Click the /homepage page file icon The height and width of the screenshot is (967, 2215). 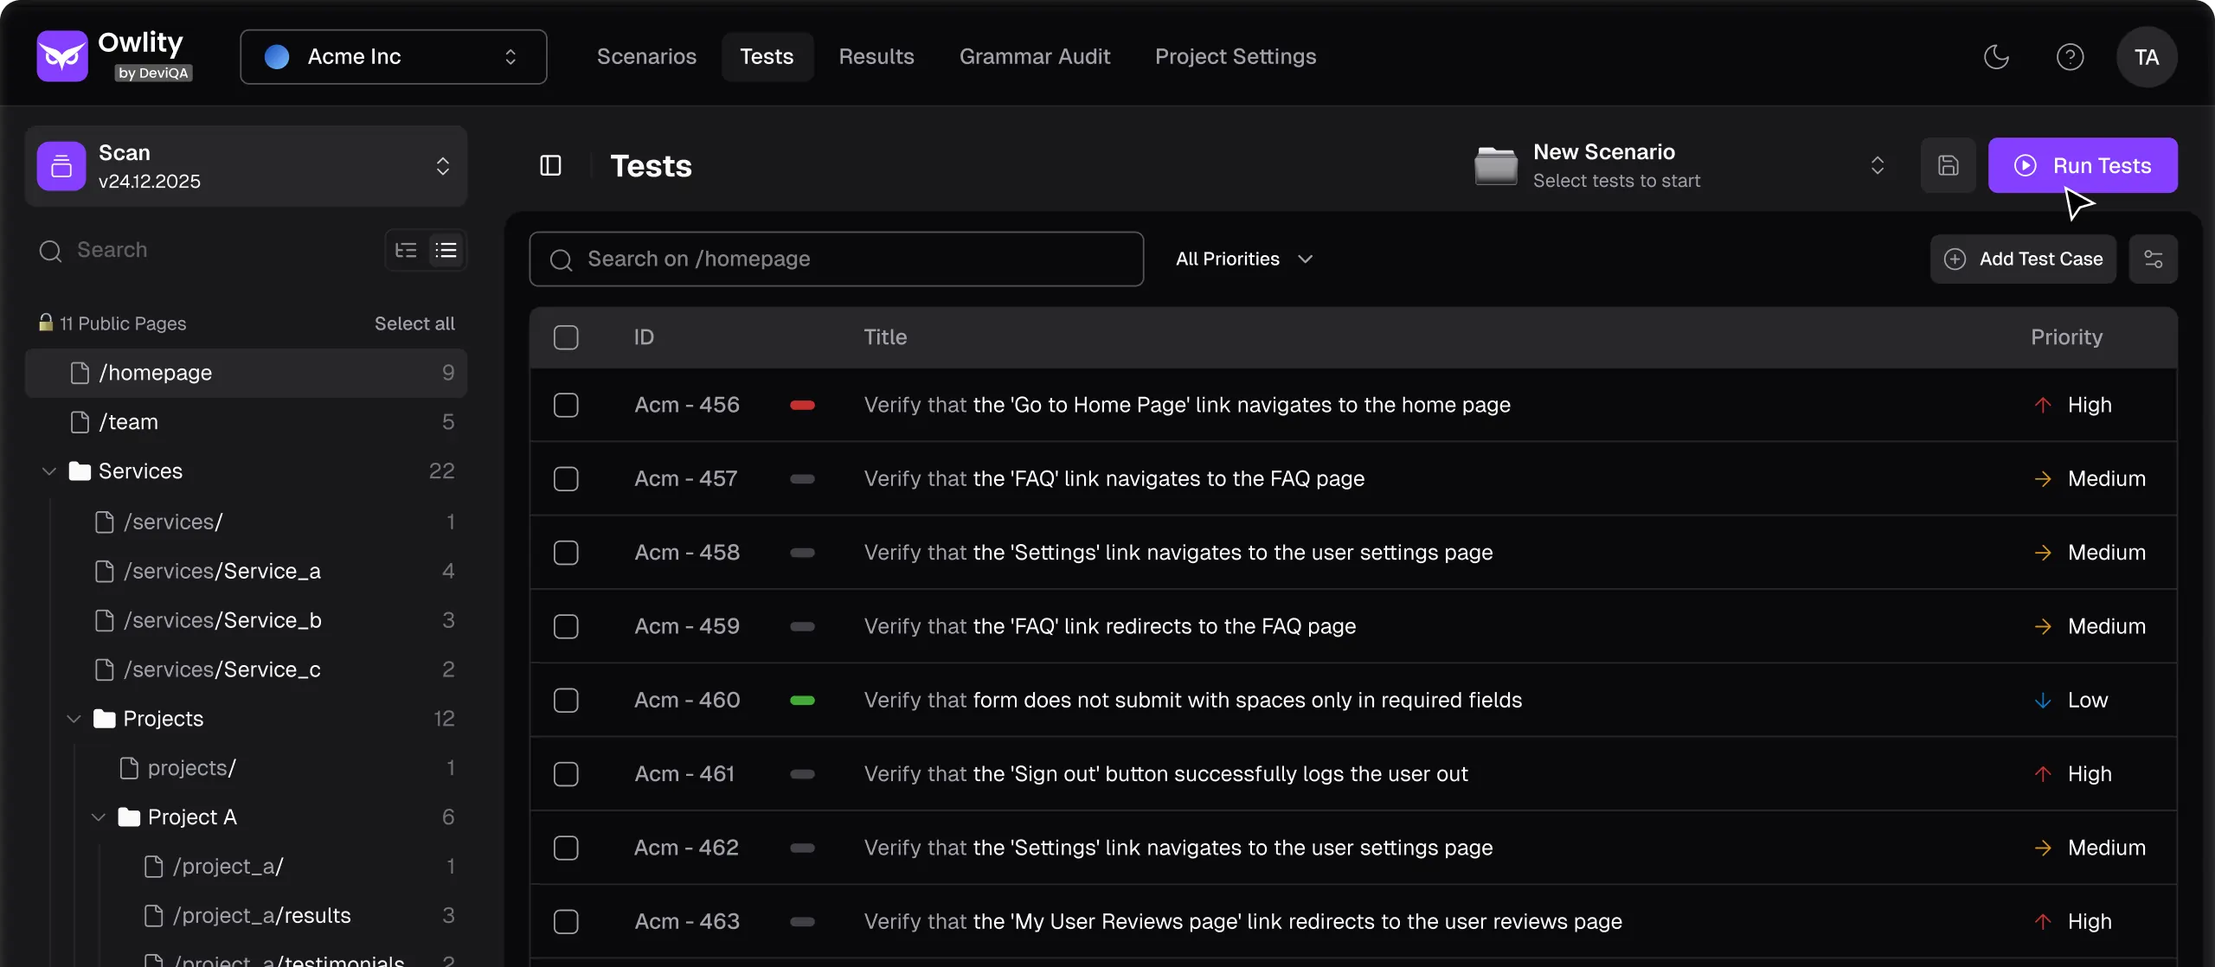click(80, 373)
